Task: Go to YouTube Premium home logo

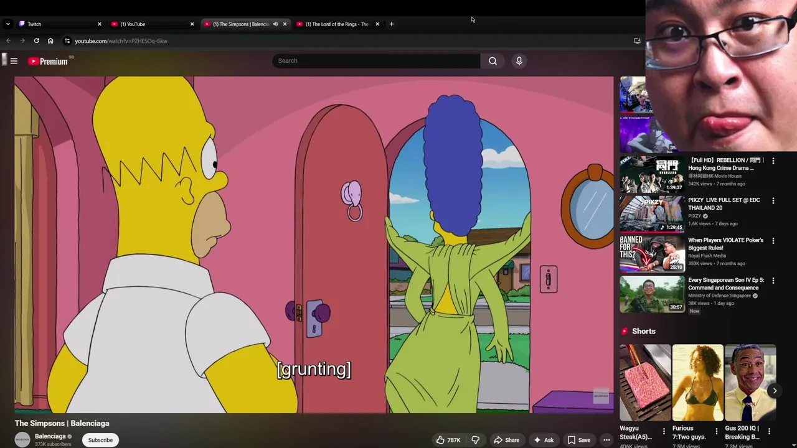Action: coord(47,61)
